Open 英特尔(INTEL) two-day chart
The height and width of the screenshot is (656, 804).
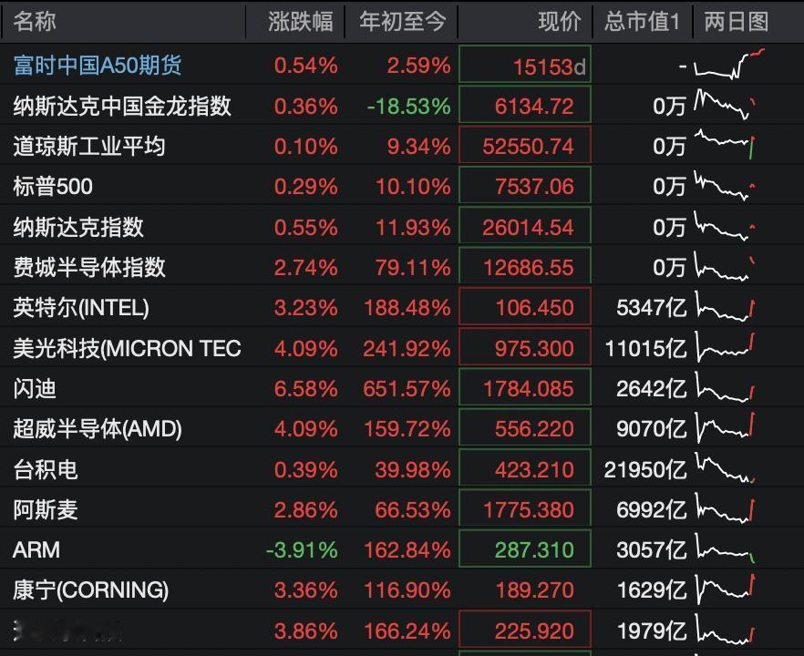point(725,306)
